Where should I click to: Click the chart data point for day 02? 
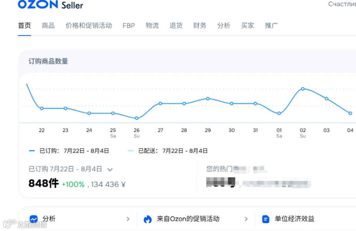303,89
